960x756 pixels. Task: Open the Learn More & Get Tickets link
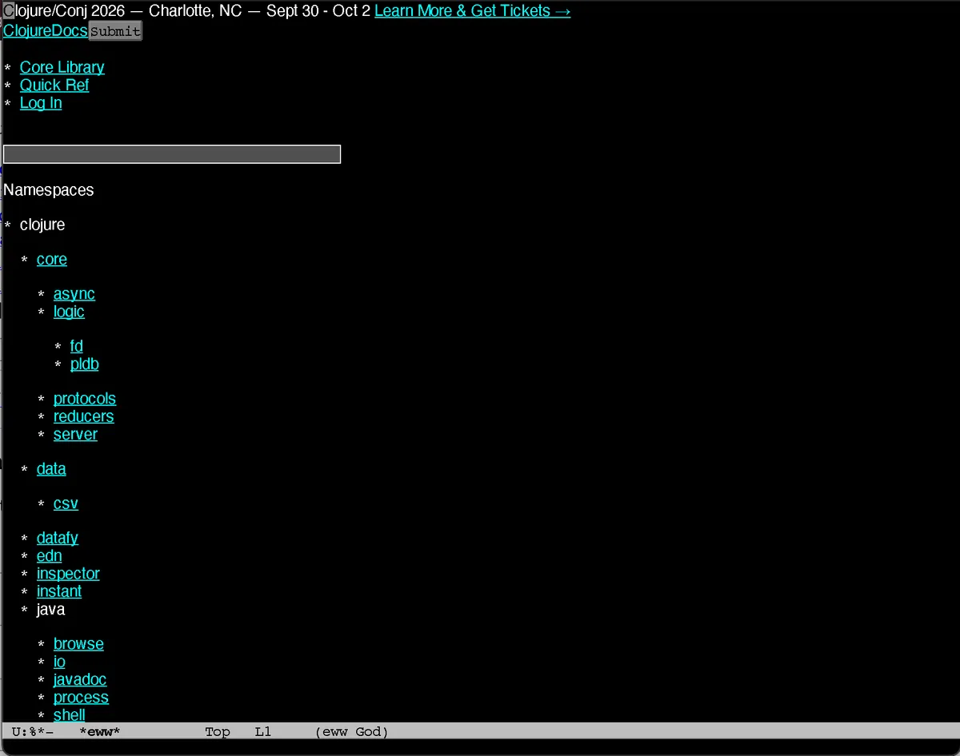point(472,11)
